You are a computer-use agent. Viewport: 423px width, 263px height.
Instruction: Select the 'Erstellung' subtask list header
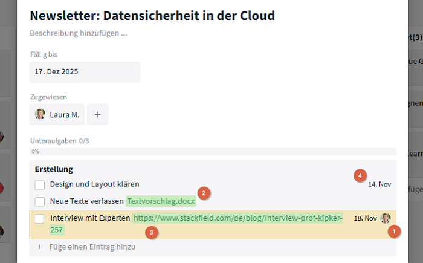[x=54, y=169]
